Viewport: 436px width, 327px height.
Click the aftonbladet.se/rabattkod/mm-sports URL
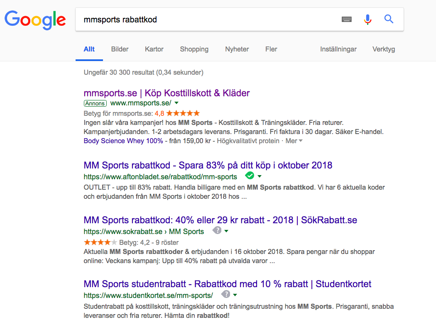(160, 177)
